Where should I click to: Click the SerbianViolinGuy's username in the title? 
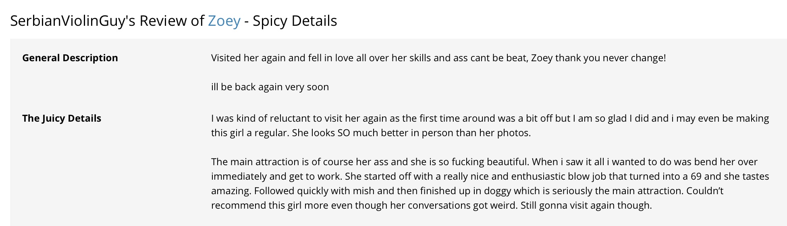coord(73,21)
